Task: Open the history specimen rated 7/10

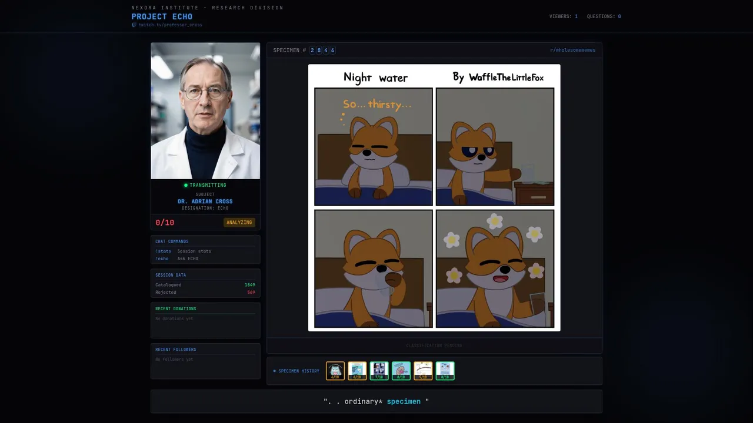Action: click(x=379, y=371)
